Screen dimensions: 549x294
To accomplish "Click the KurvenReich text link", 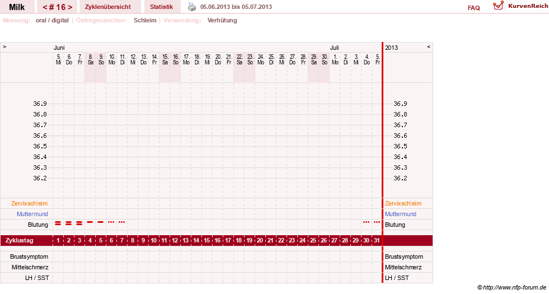I will click(528, 6).
